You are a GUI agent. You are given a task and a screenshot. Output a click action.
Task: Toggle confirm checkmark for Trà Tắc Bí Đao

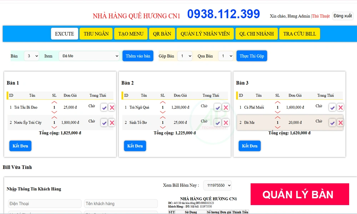pos(104,107)
